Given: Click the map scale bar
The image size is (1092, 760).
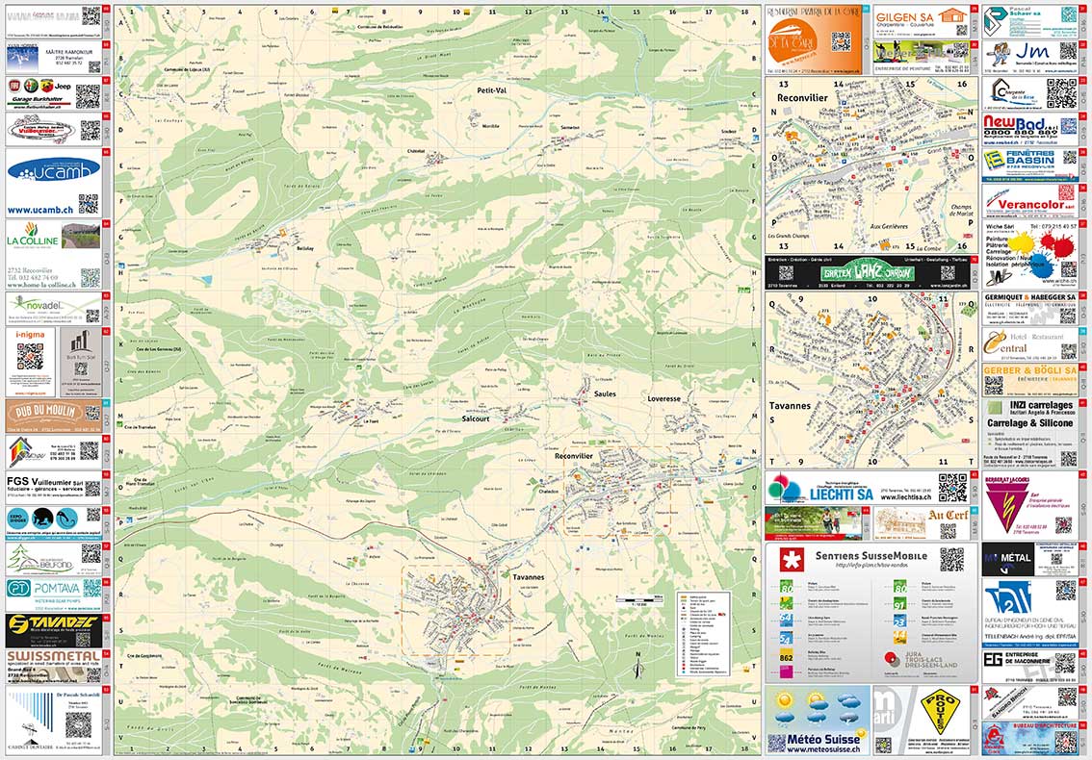Looking at the screenshot, I should [x=639, y=599].
